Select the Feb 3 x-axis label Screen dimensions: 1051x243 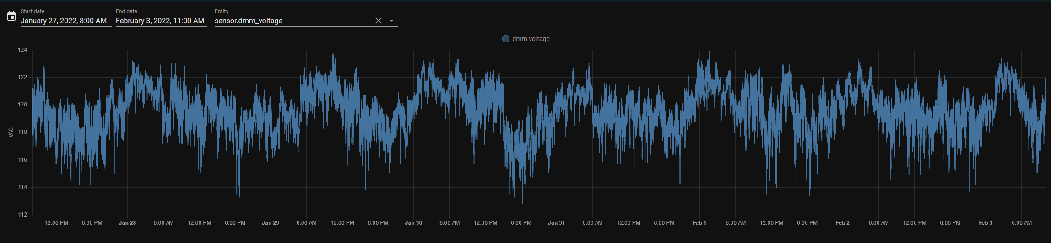[986, 223]
